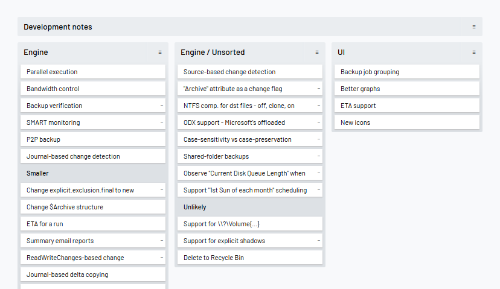Screen dimensions: 500x289
Task: Open the Development notes board menu icon
Action: [x=474, y=27]
